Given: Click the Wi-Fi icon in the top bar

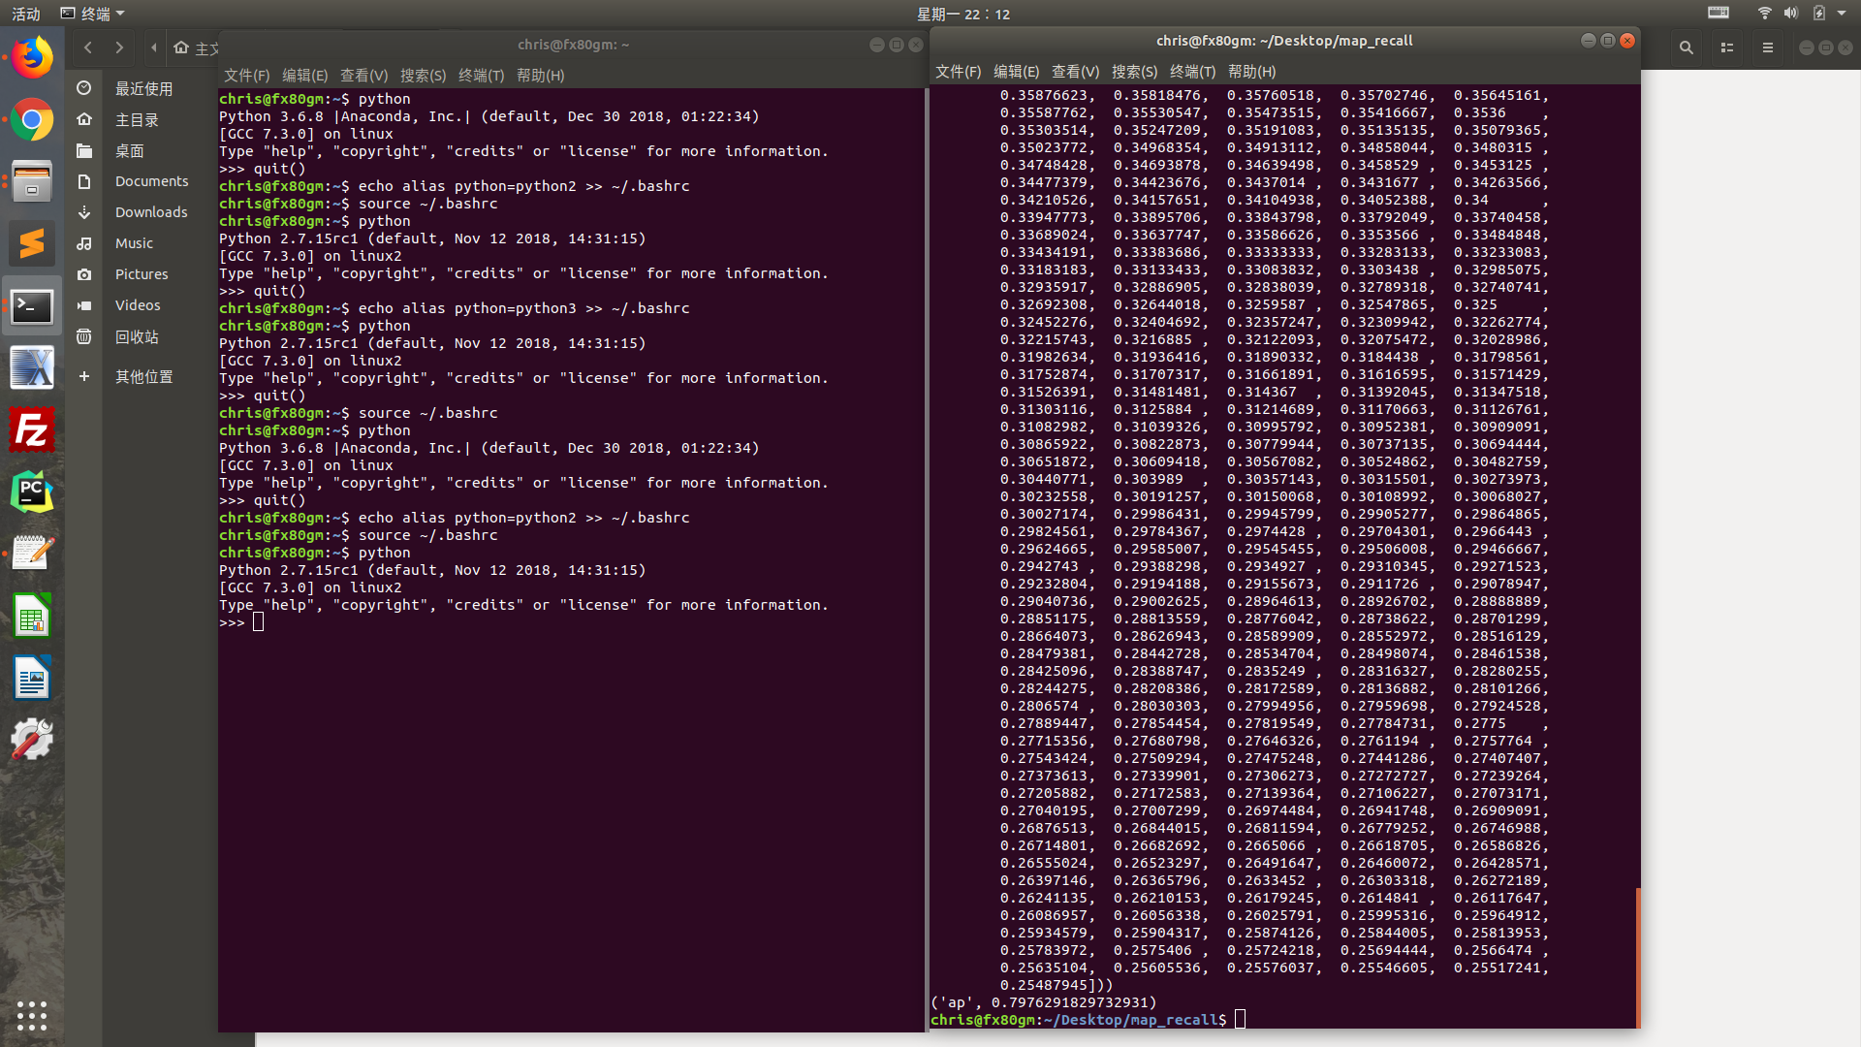Looking at the screenshot, I should coord(1763,14).
